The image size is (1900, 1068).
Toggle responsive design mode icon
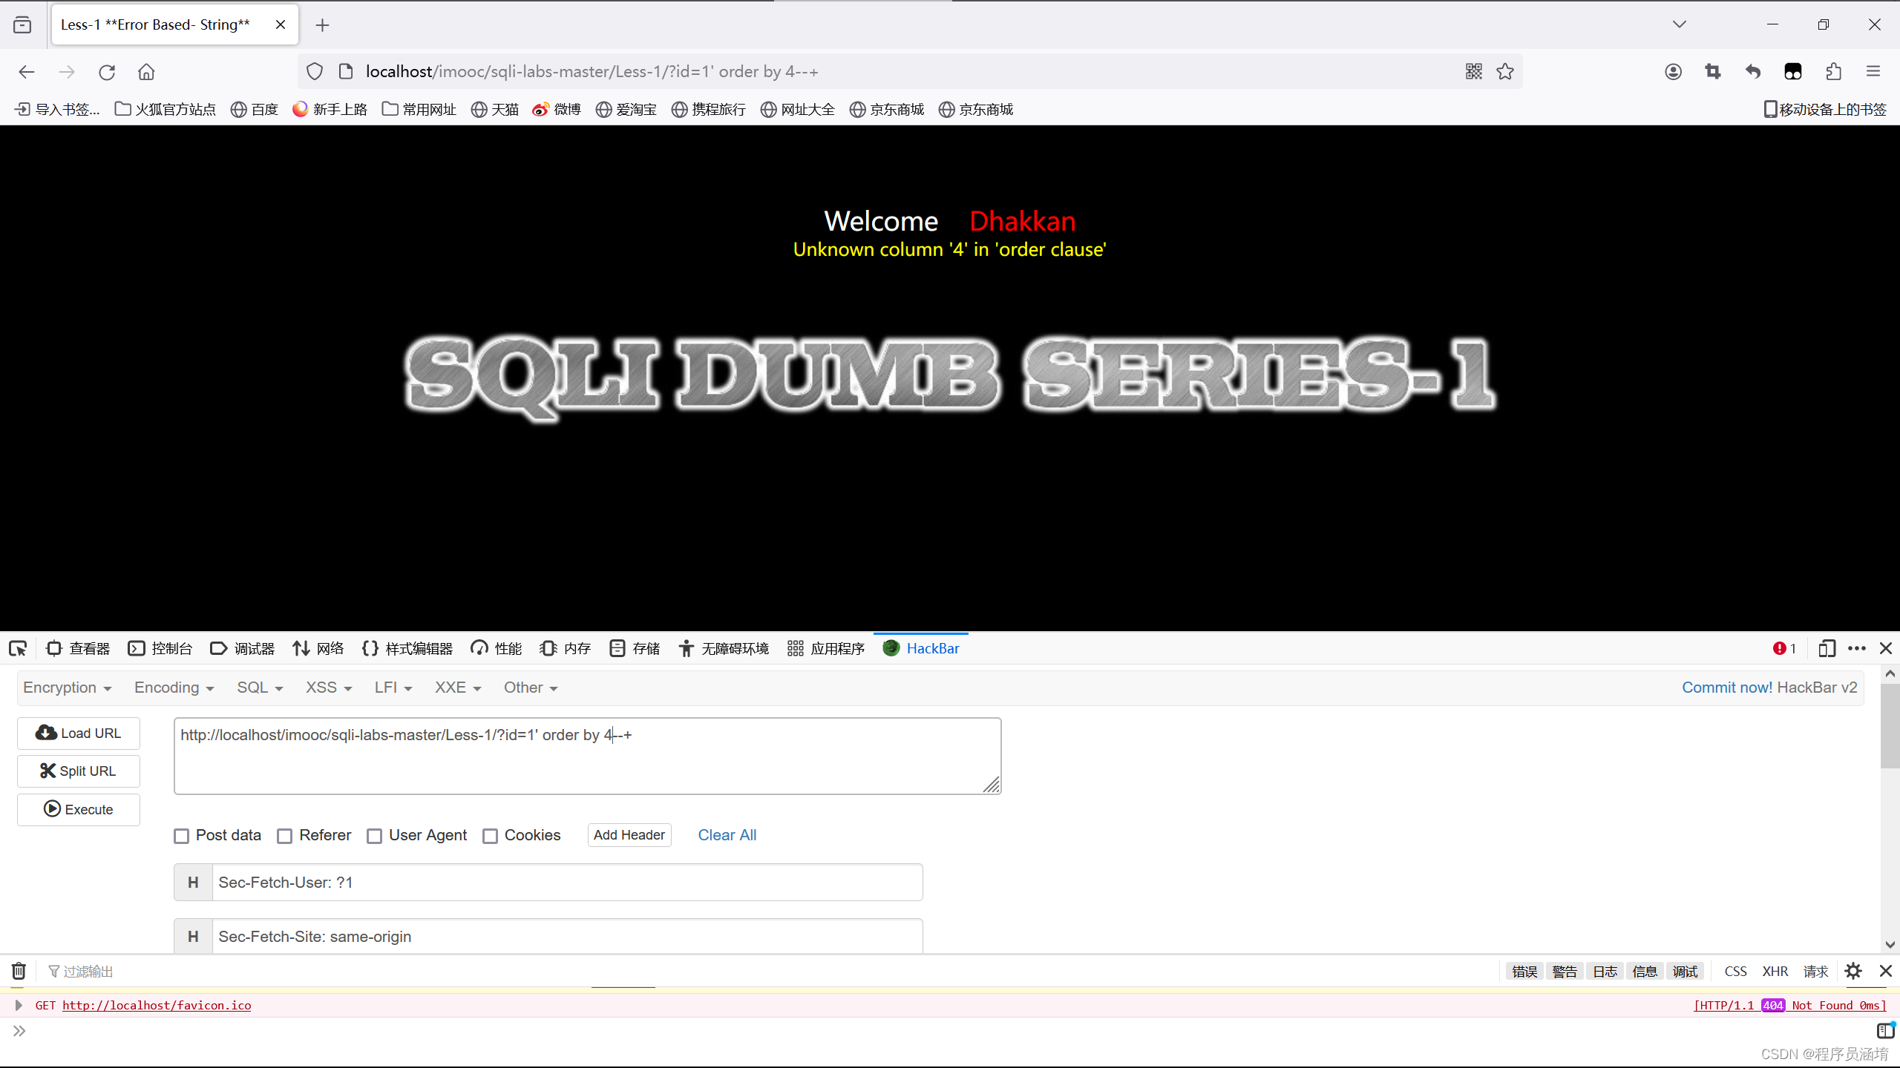(x=1827, y=649)
